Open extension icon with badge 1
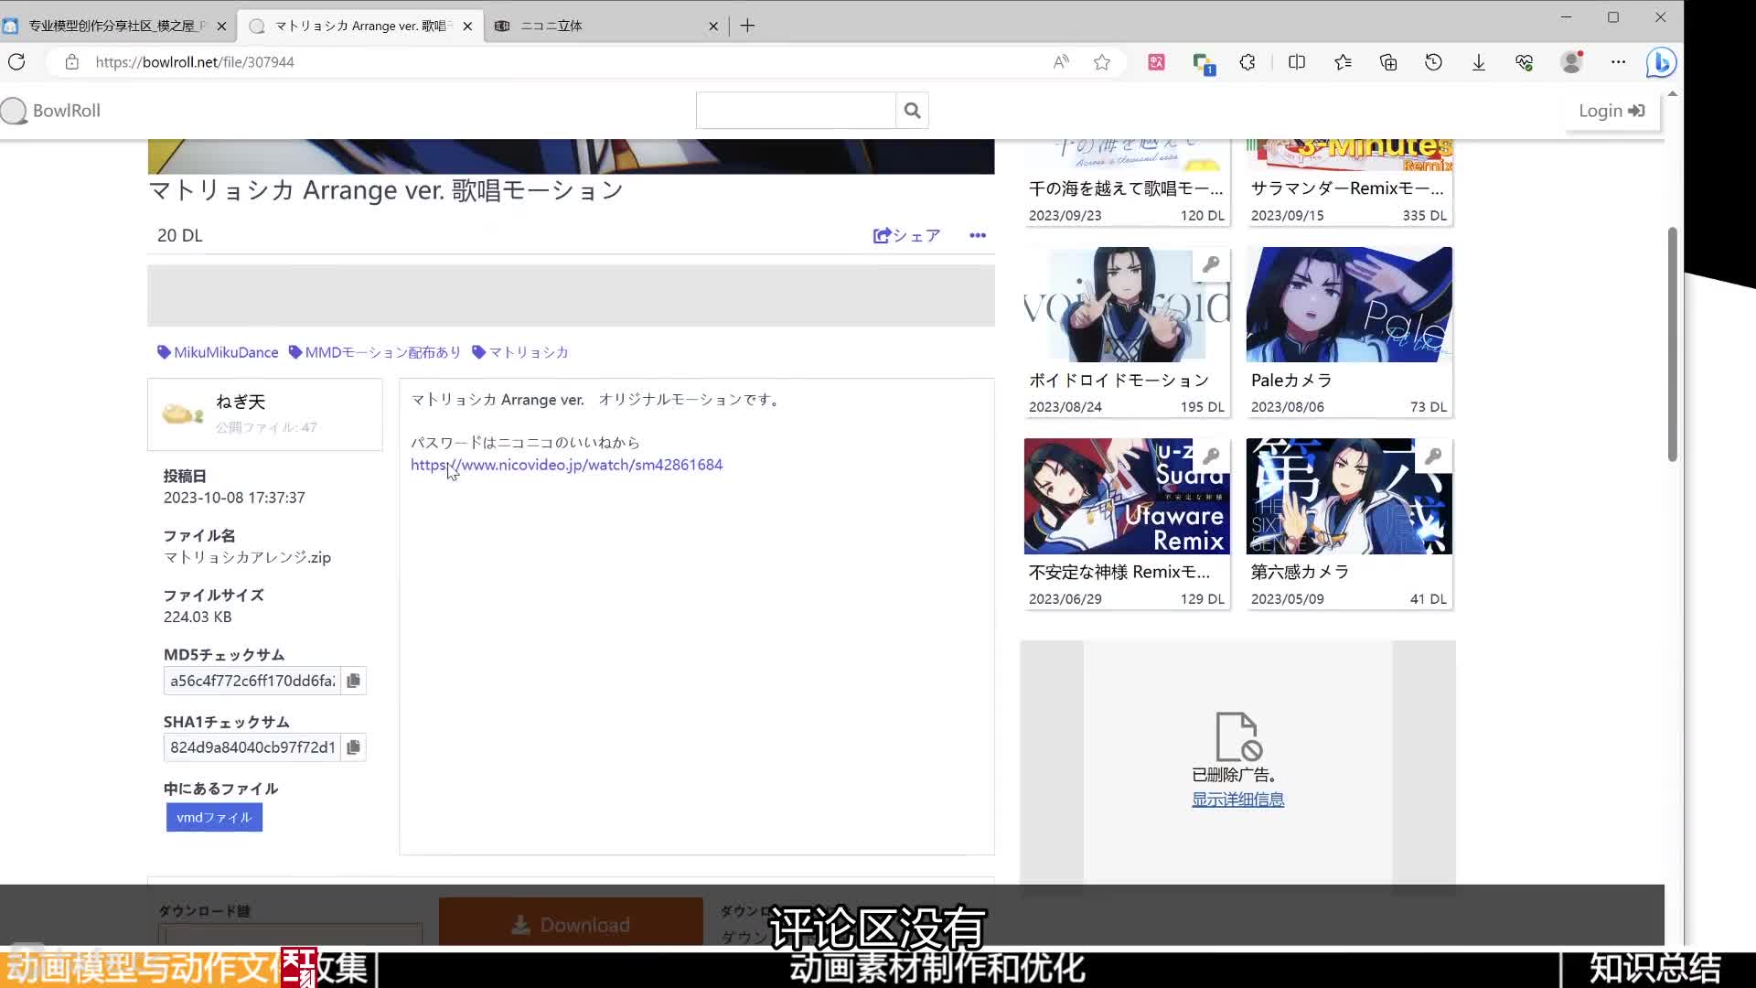Screen dimensions: 1756x988 tap(1203, 63)
